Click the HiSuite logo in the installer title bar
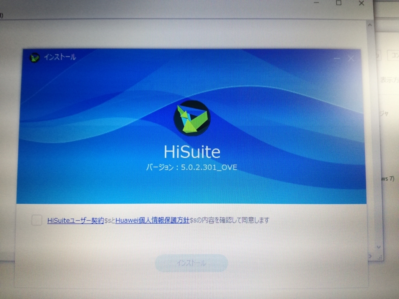 point(35,58)
